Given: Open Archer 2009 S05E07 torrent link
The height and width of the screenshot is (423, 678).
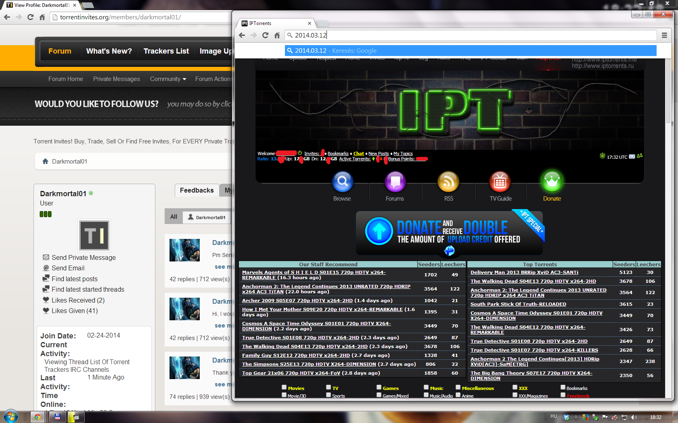Looking at the screenshot, I should (x=297, y=301).
